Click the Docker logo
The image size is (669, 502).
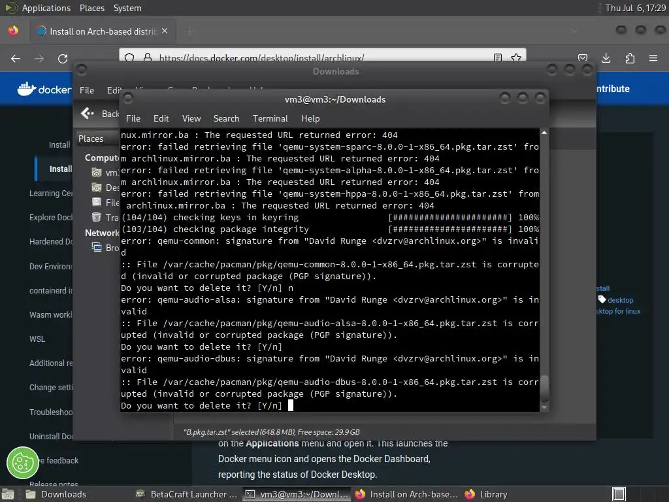[x=44, y=89]
